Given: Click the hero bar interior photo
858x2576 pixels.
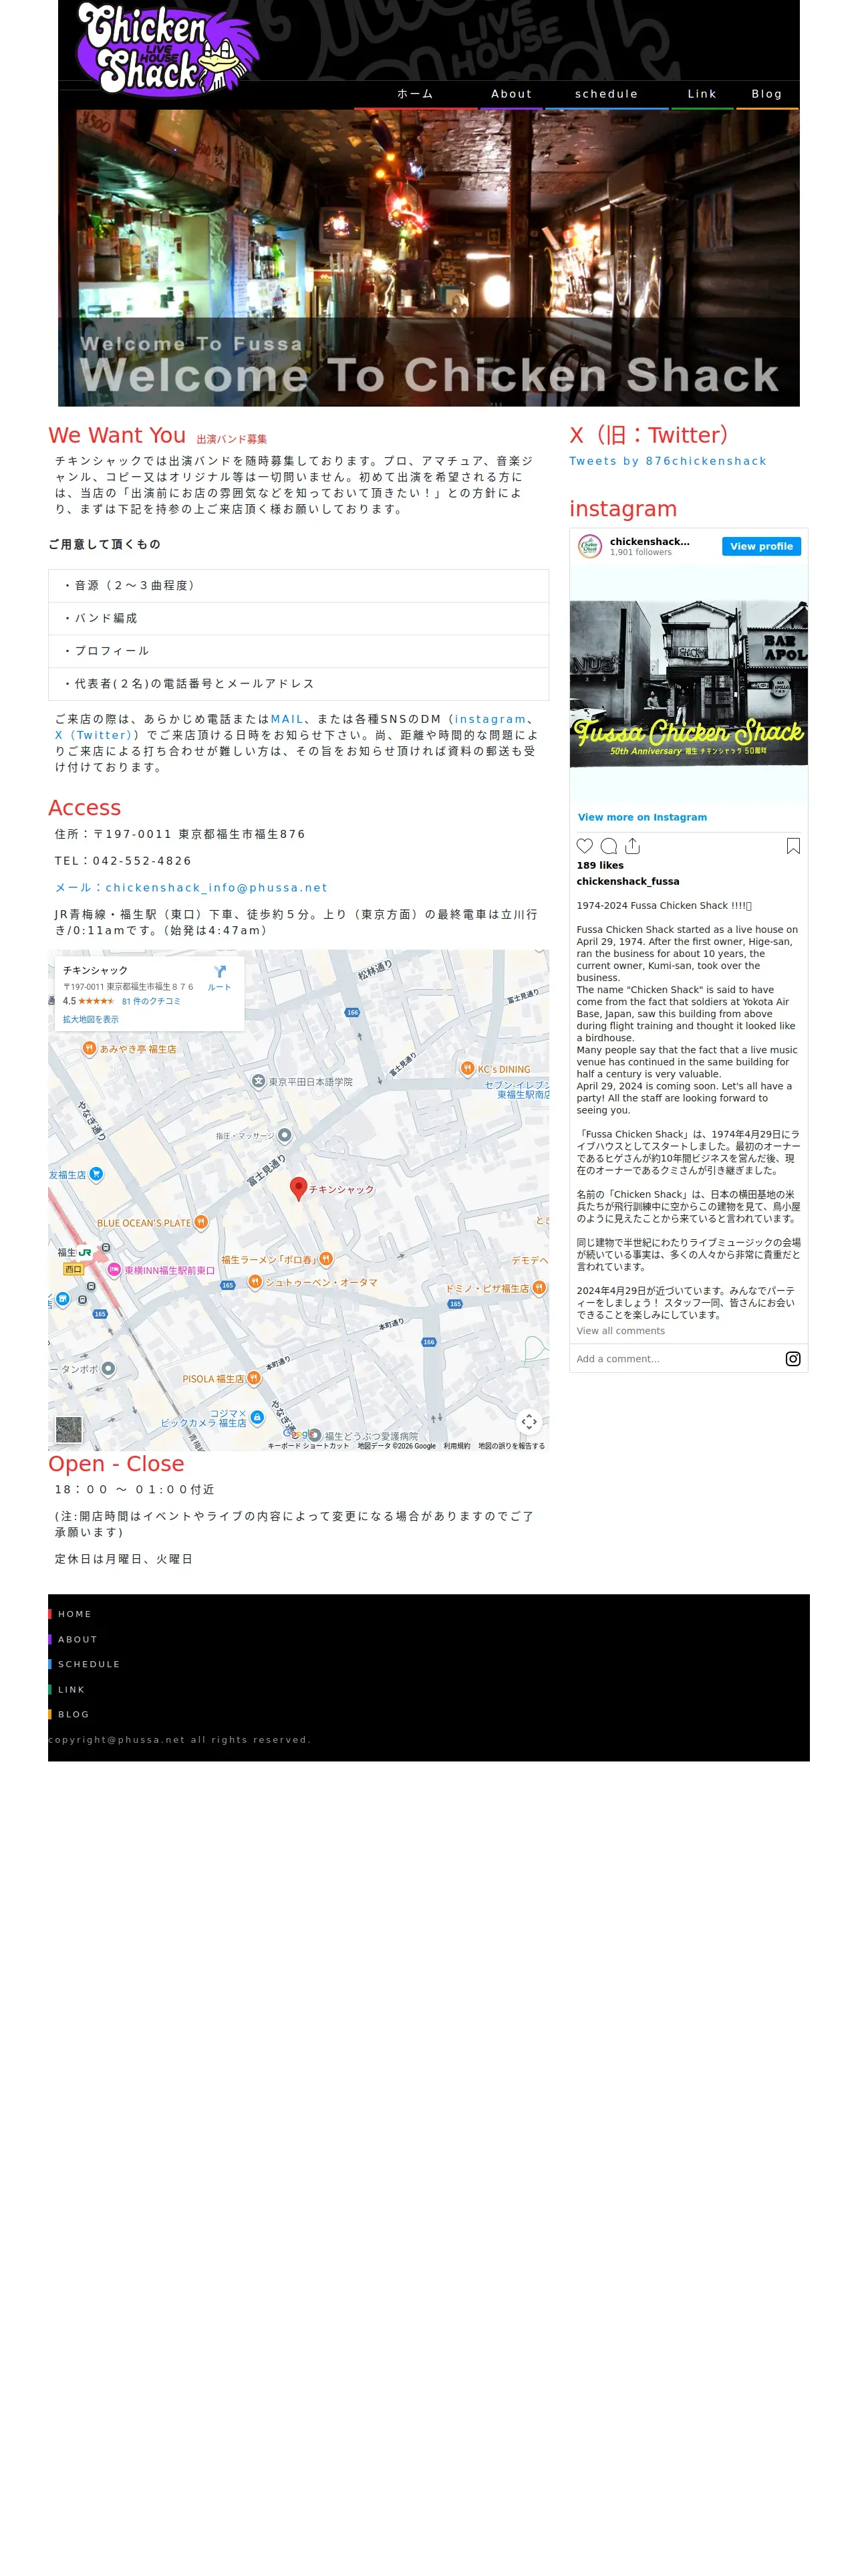Looking at the screenshot, I should [x=428, y=257].
